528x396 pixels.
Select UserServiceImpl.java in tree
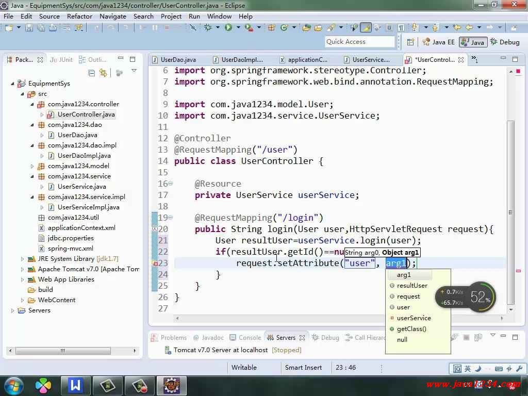pos(88,207)
